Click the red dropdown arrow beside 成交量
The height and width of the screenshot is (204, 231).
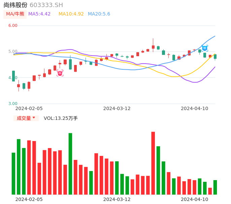[34, 118]
